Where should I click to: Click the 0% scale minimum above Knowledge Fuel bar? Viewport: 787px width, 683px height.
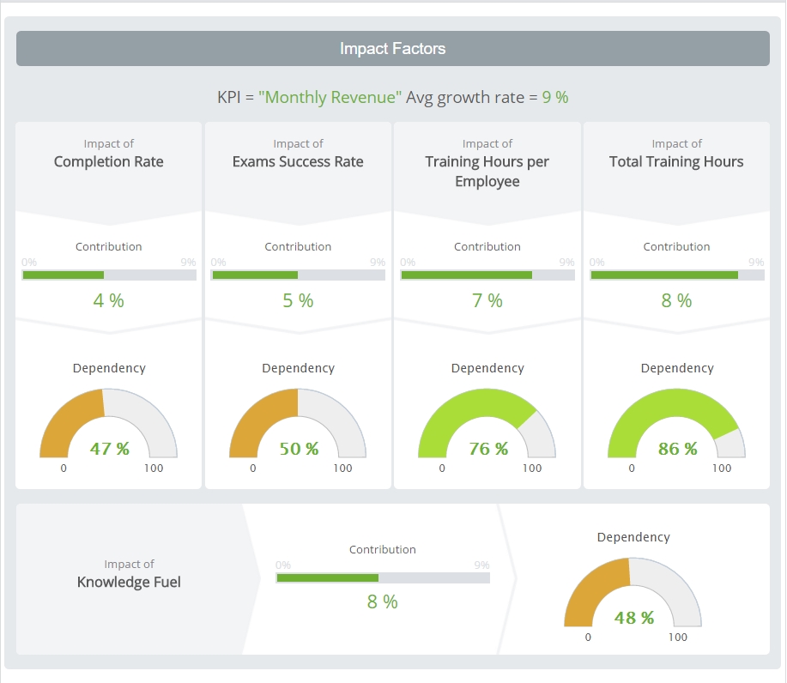point(283,565)
